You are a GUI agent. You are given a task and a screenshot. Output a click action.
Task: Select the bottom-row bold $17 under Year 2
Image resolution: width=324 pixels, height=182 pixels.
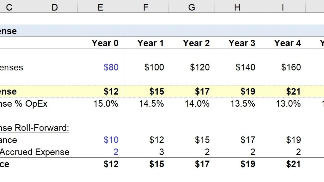(202, 164)
